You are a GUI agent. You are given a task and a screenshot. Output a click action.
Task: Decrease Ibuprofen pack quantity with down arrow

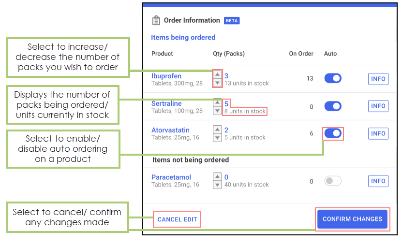click(x=218, y=83)
